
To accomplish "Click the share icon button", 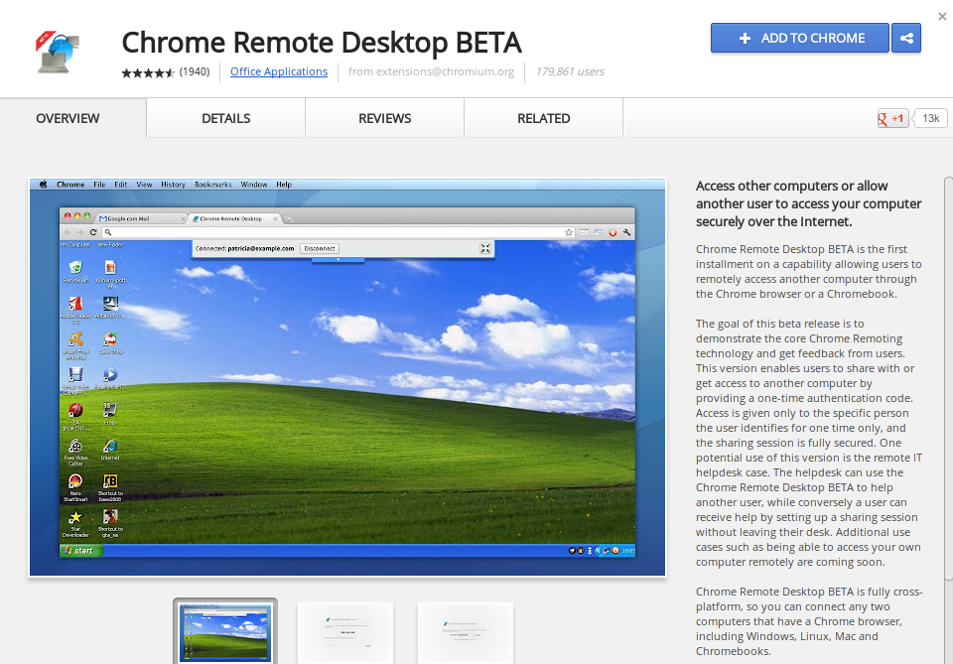I will 906,38.
